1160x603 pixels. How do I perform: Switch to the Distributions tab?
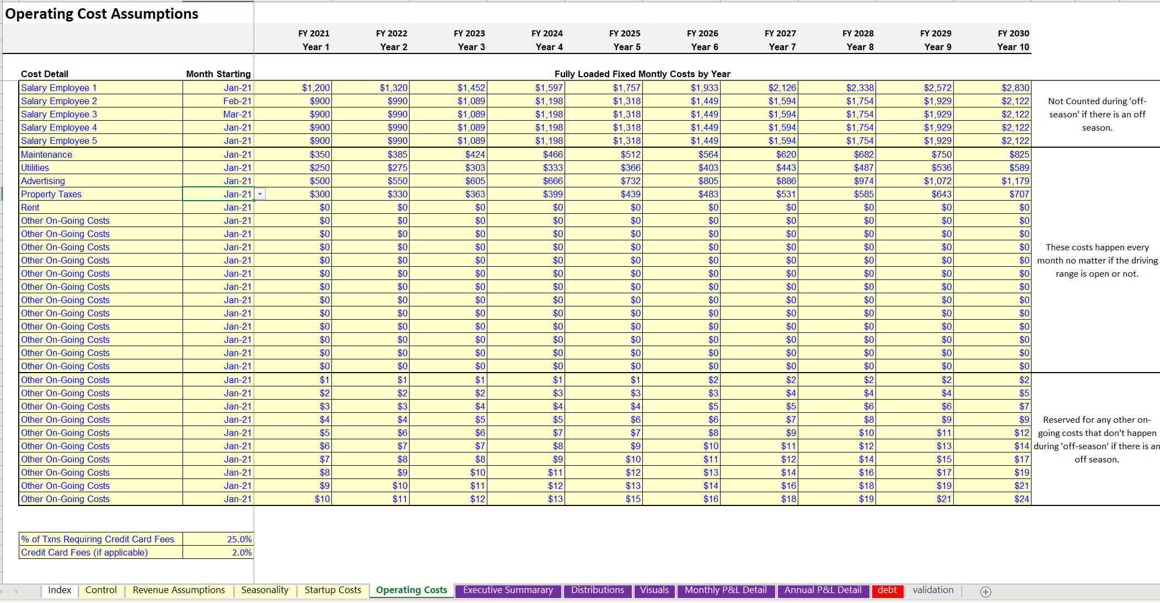pos(598,590)
